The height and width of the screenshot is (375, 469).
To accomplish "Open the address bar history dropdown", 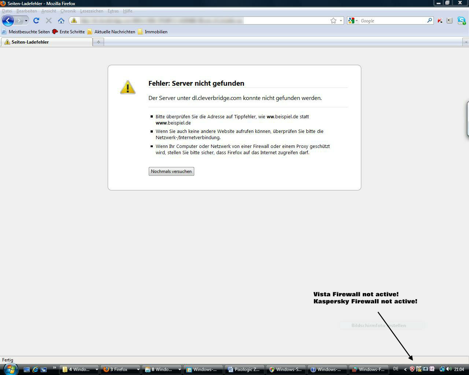I will pyautogui.click(x=341, y=21).
